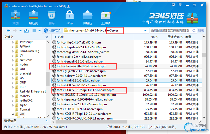
Task: Go up one folder level icon
Action: click(x=26, y=31)
